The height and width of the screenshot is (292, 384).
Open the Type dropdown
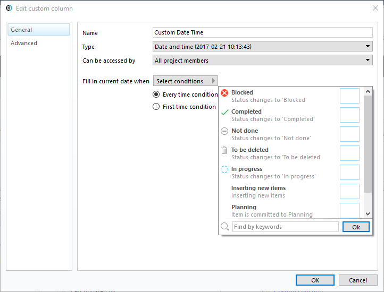[x=263, y=47]
